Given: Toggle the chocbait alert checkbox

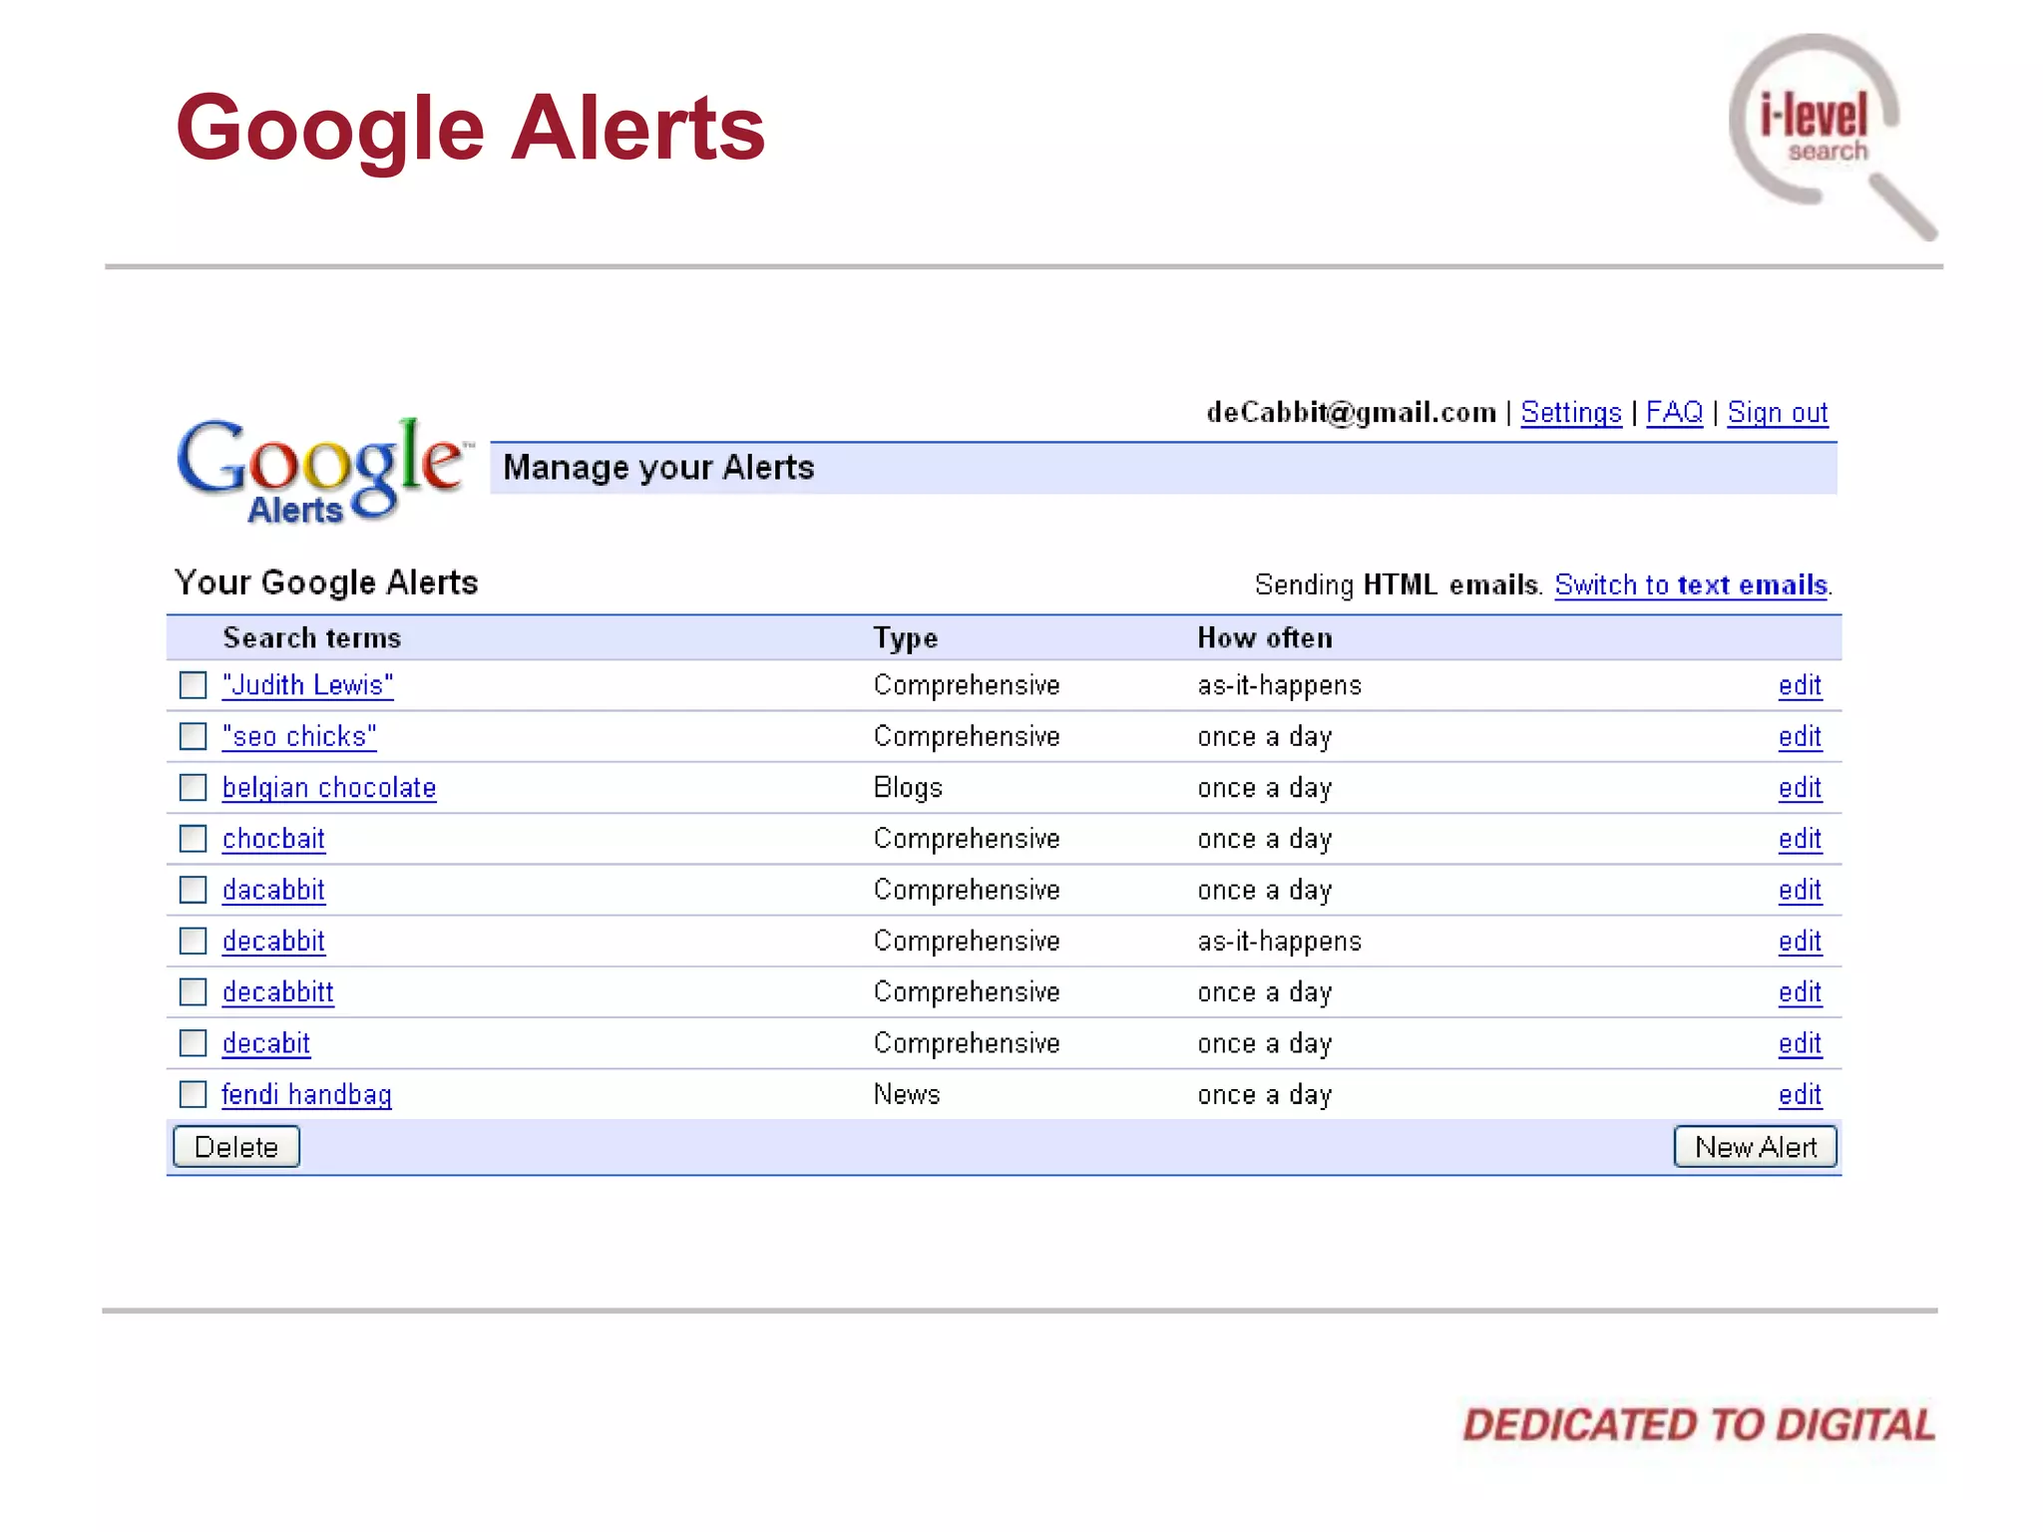Looking at the screenshot, I should click(x=193, y=838).
